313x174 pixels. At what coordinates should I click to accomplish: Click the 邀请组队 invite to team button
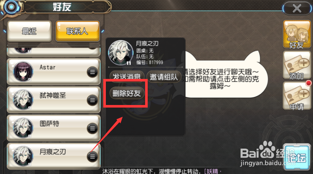[164, 76]
